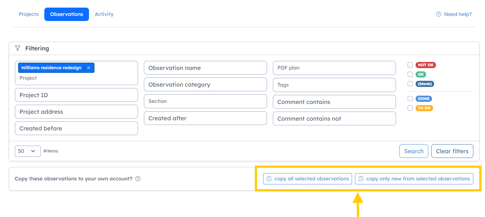
Task: Click the filter funnel icon
Action: (x=17, y=48)
